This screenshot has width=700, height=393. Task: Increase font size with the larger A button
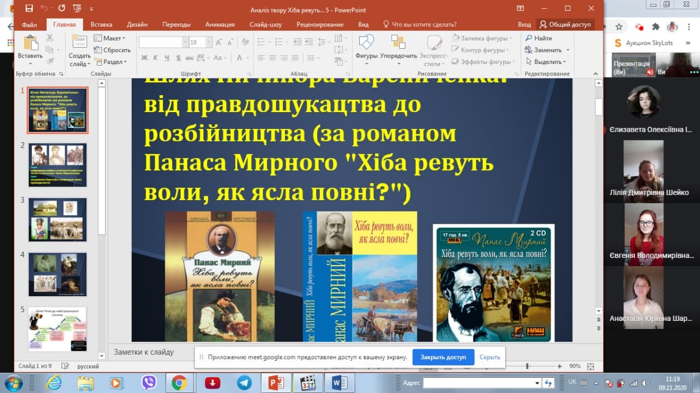219,42
